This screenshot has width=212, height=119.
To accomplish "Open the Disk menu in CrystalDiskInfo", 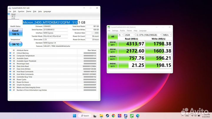I will [35, 11].
